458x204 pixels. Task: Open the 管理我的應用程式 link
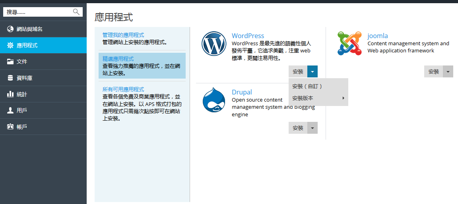[x=123, y=35]
